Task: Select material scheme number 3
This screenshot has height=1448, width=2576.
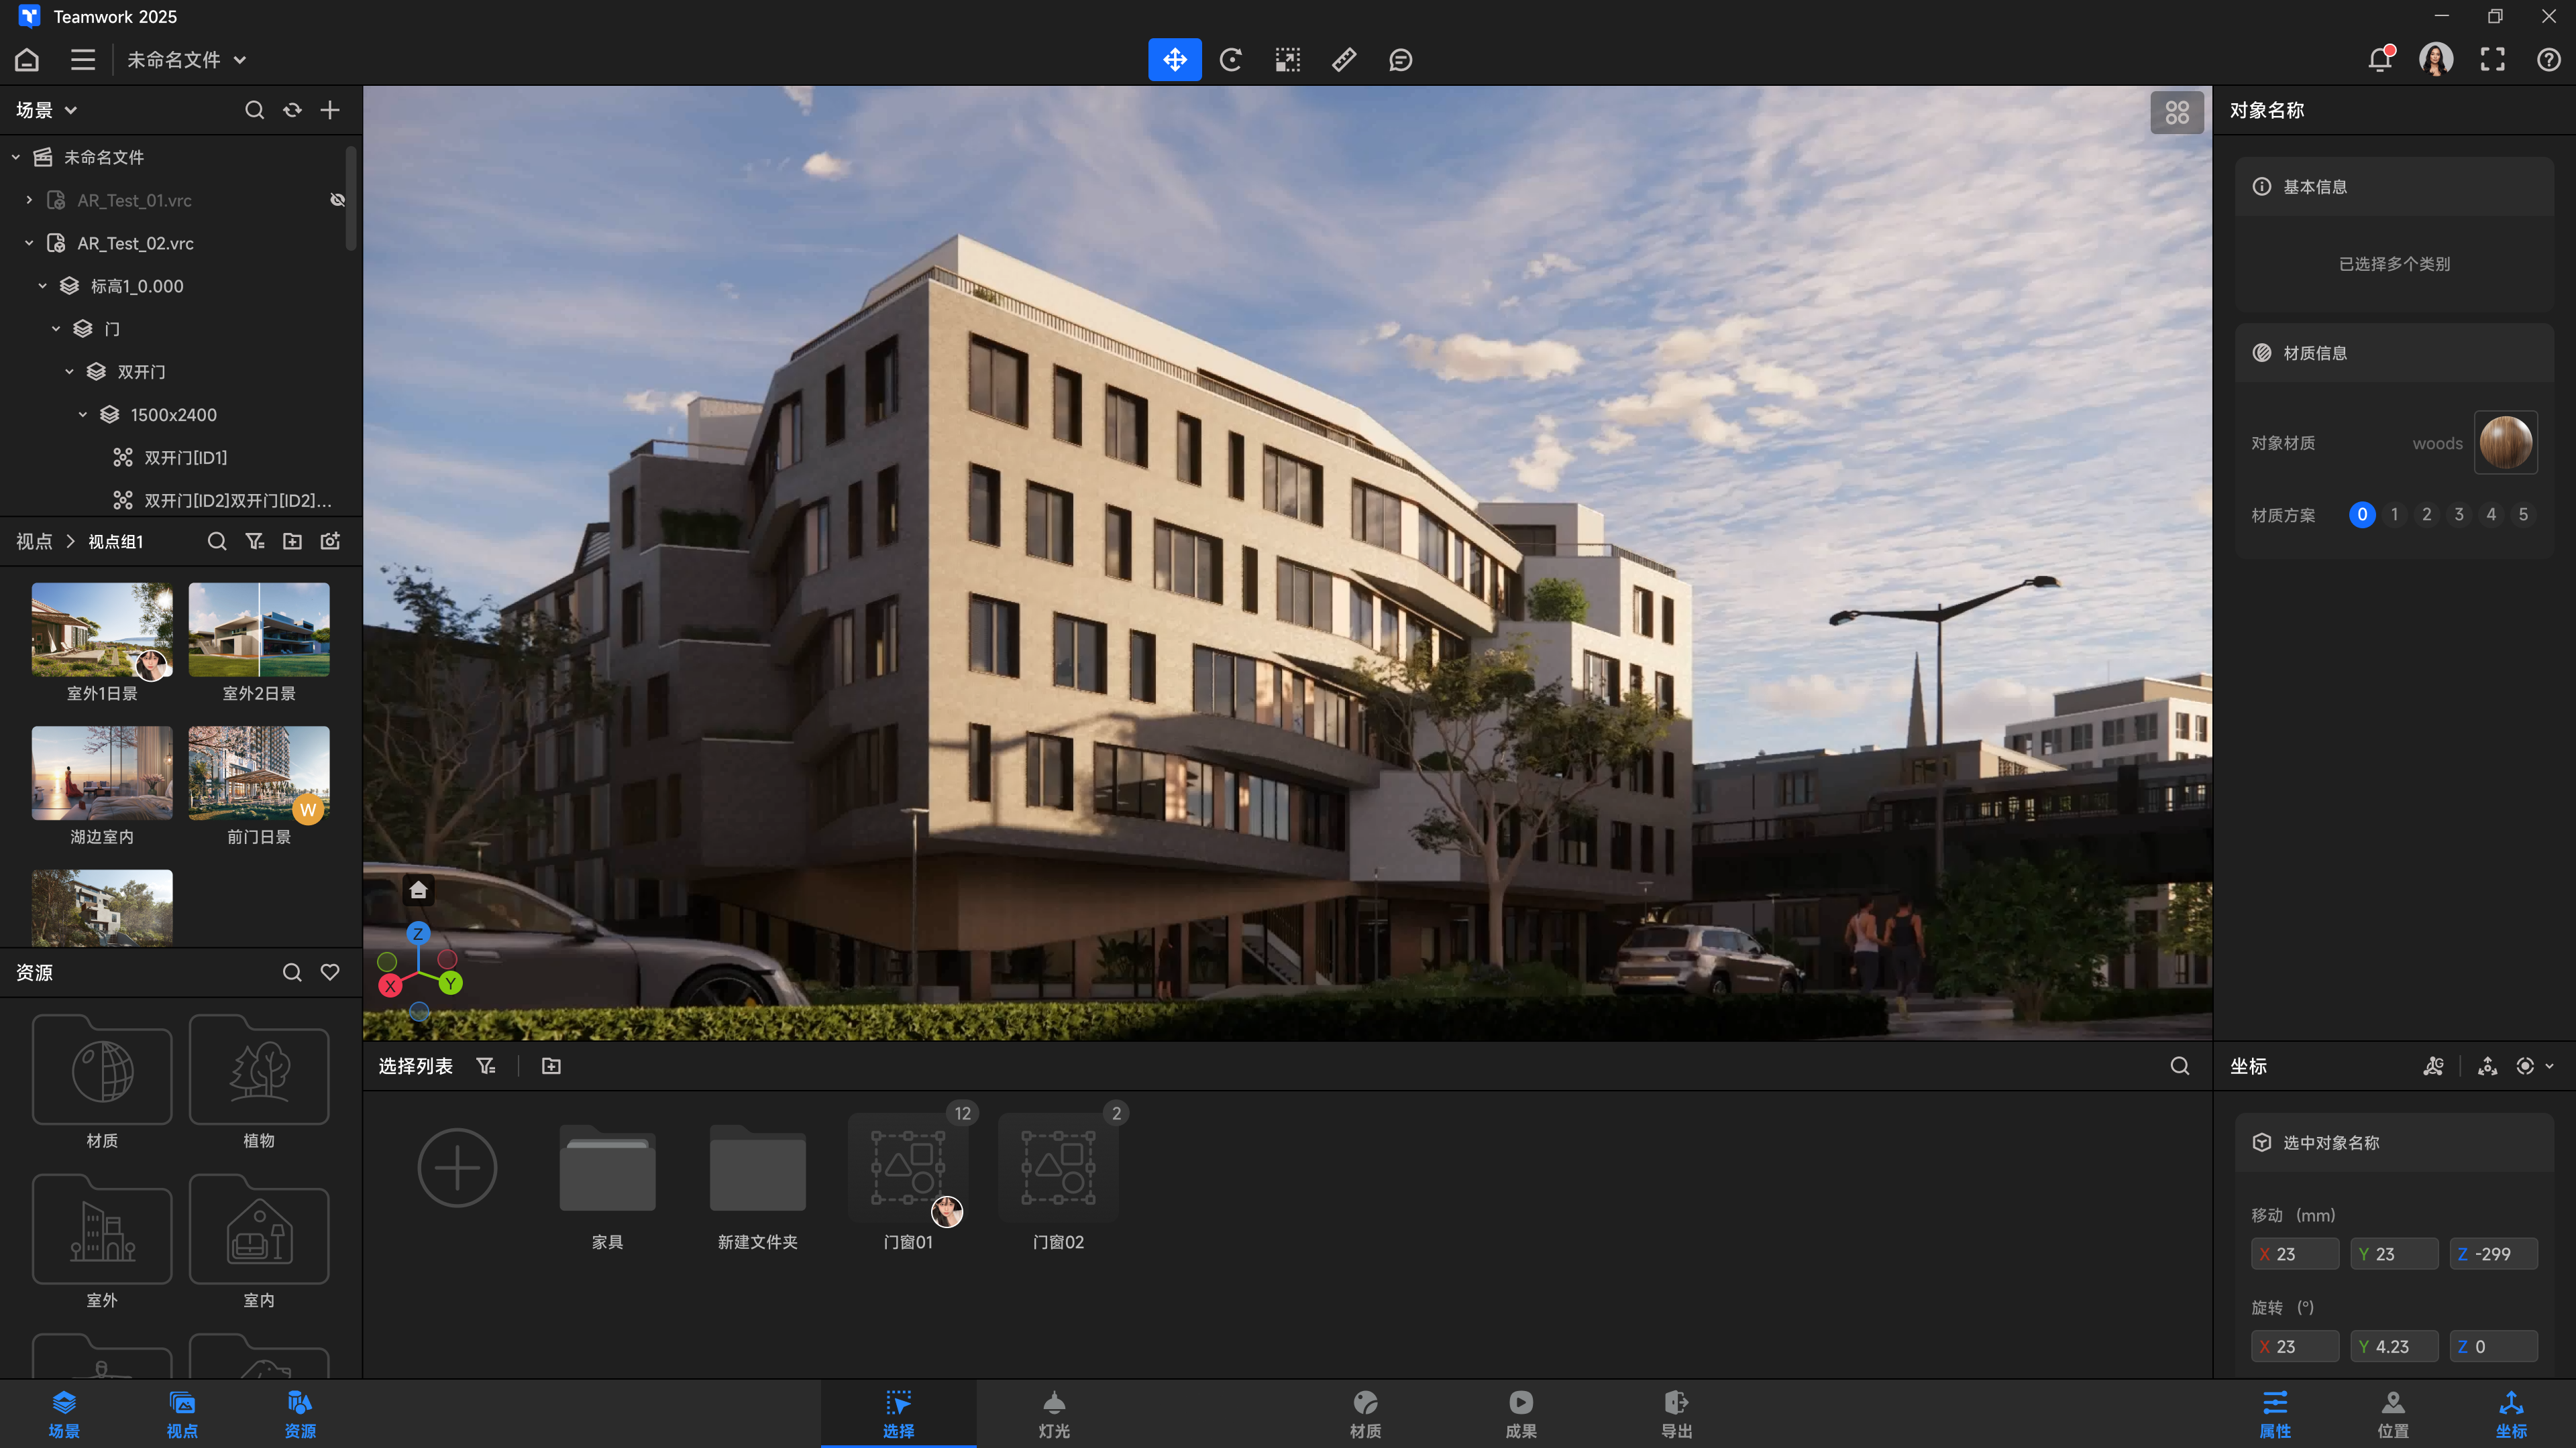Action: 2459,515
